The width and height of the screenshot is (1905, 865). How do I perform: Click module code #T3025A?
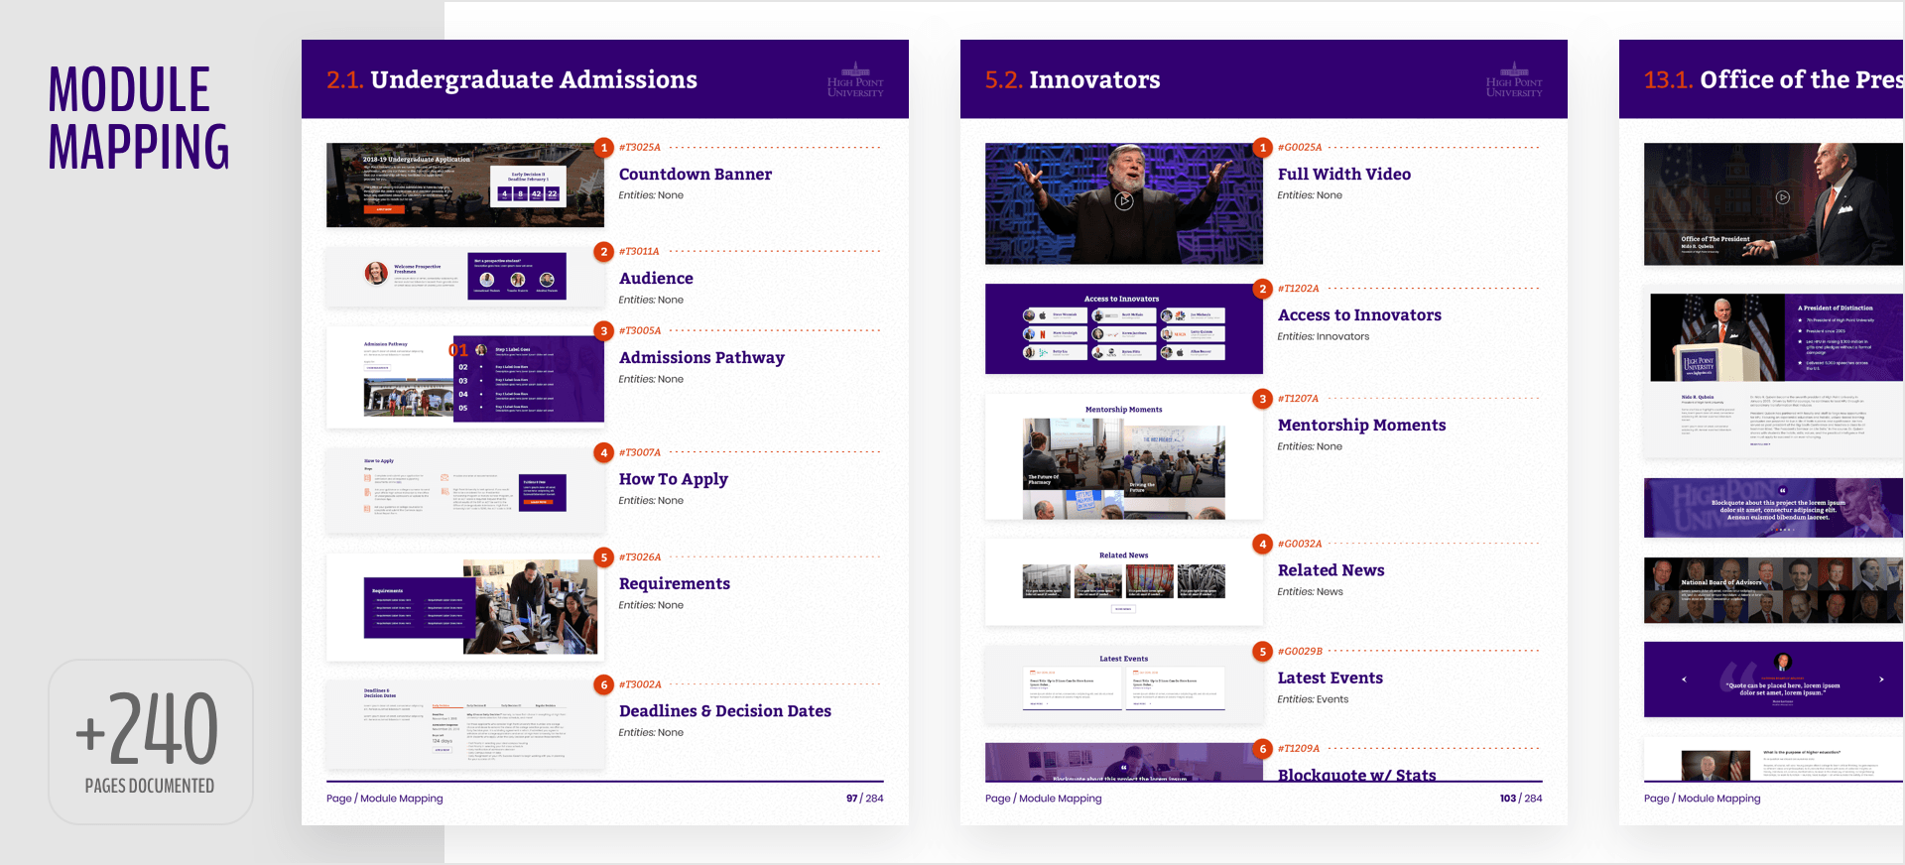[639, 148]
